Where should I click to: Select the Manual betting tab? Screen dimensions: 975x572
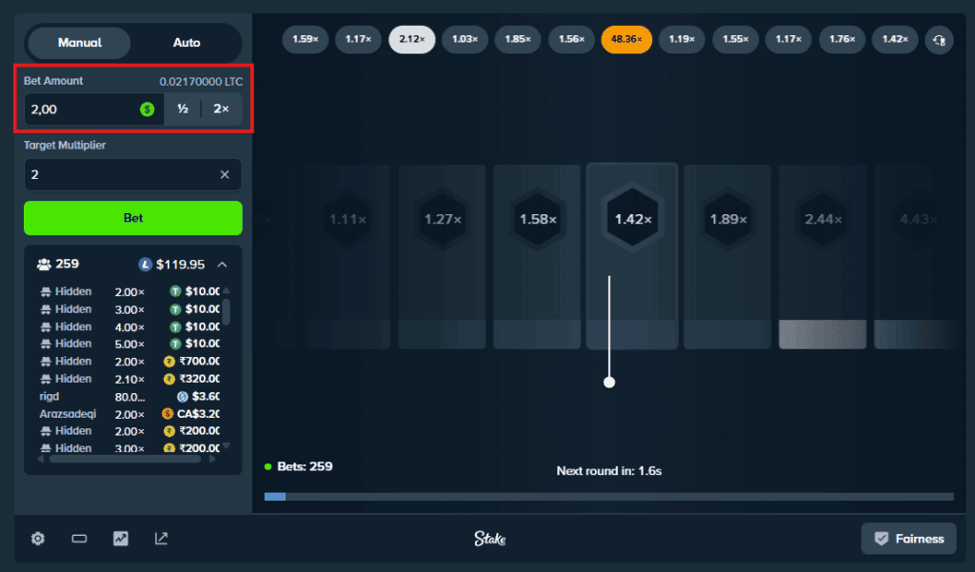(79, 42)
